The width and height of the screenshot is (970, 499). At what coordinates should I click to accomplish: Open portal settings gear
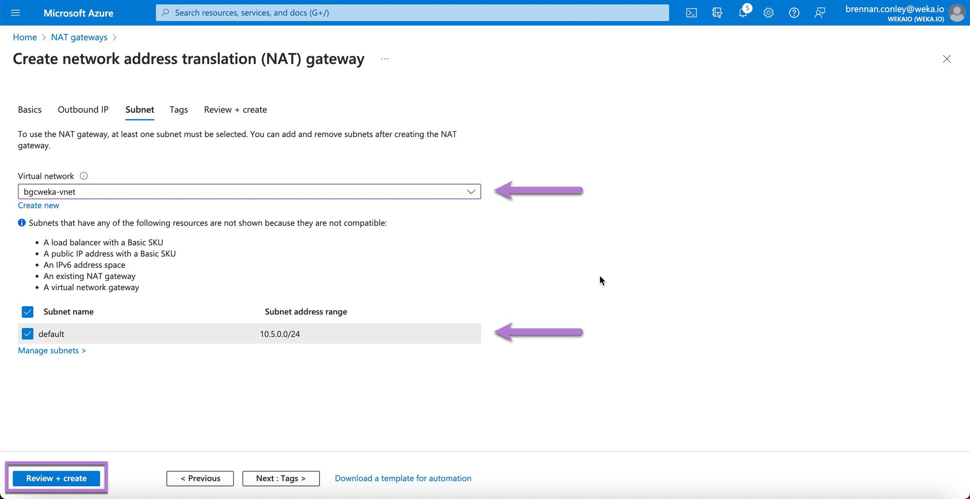pyautogui.click(x=768, y=13)
